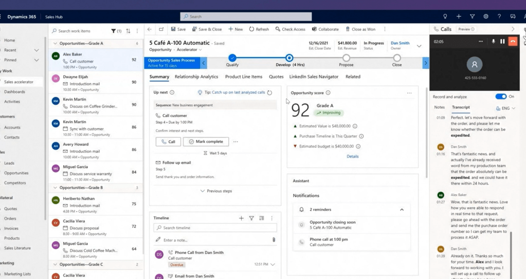Click the Search timeline field
526x279 pixels.
(x=216, y=228)
